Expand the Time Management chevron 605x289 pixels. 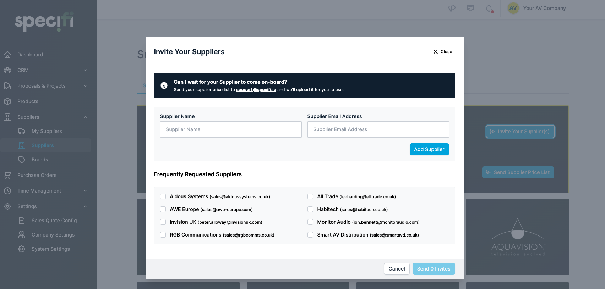click(85, 191)
